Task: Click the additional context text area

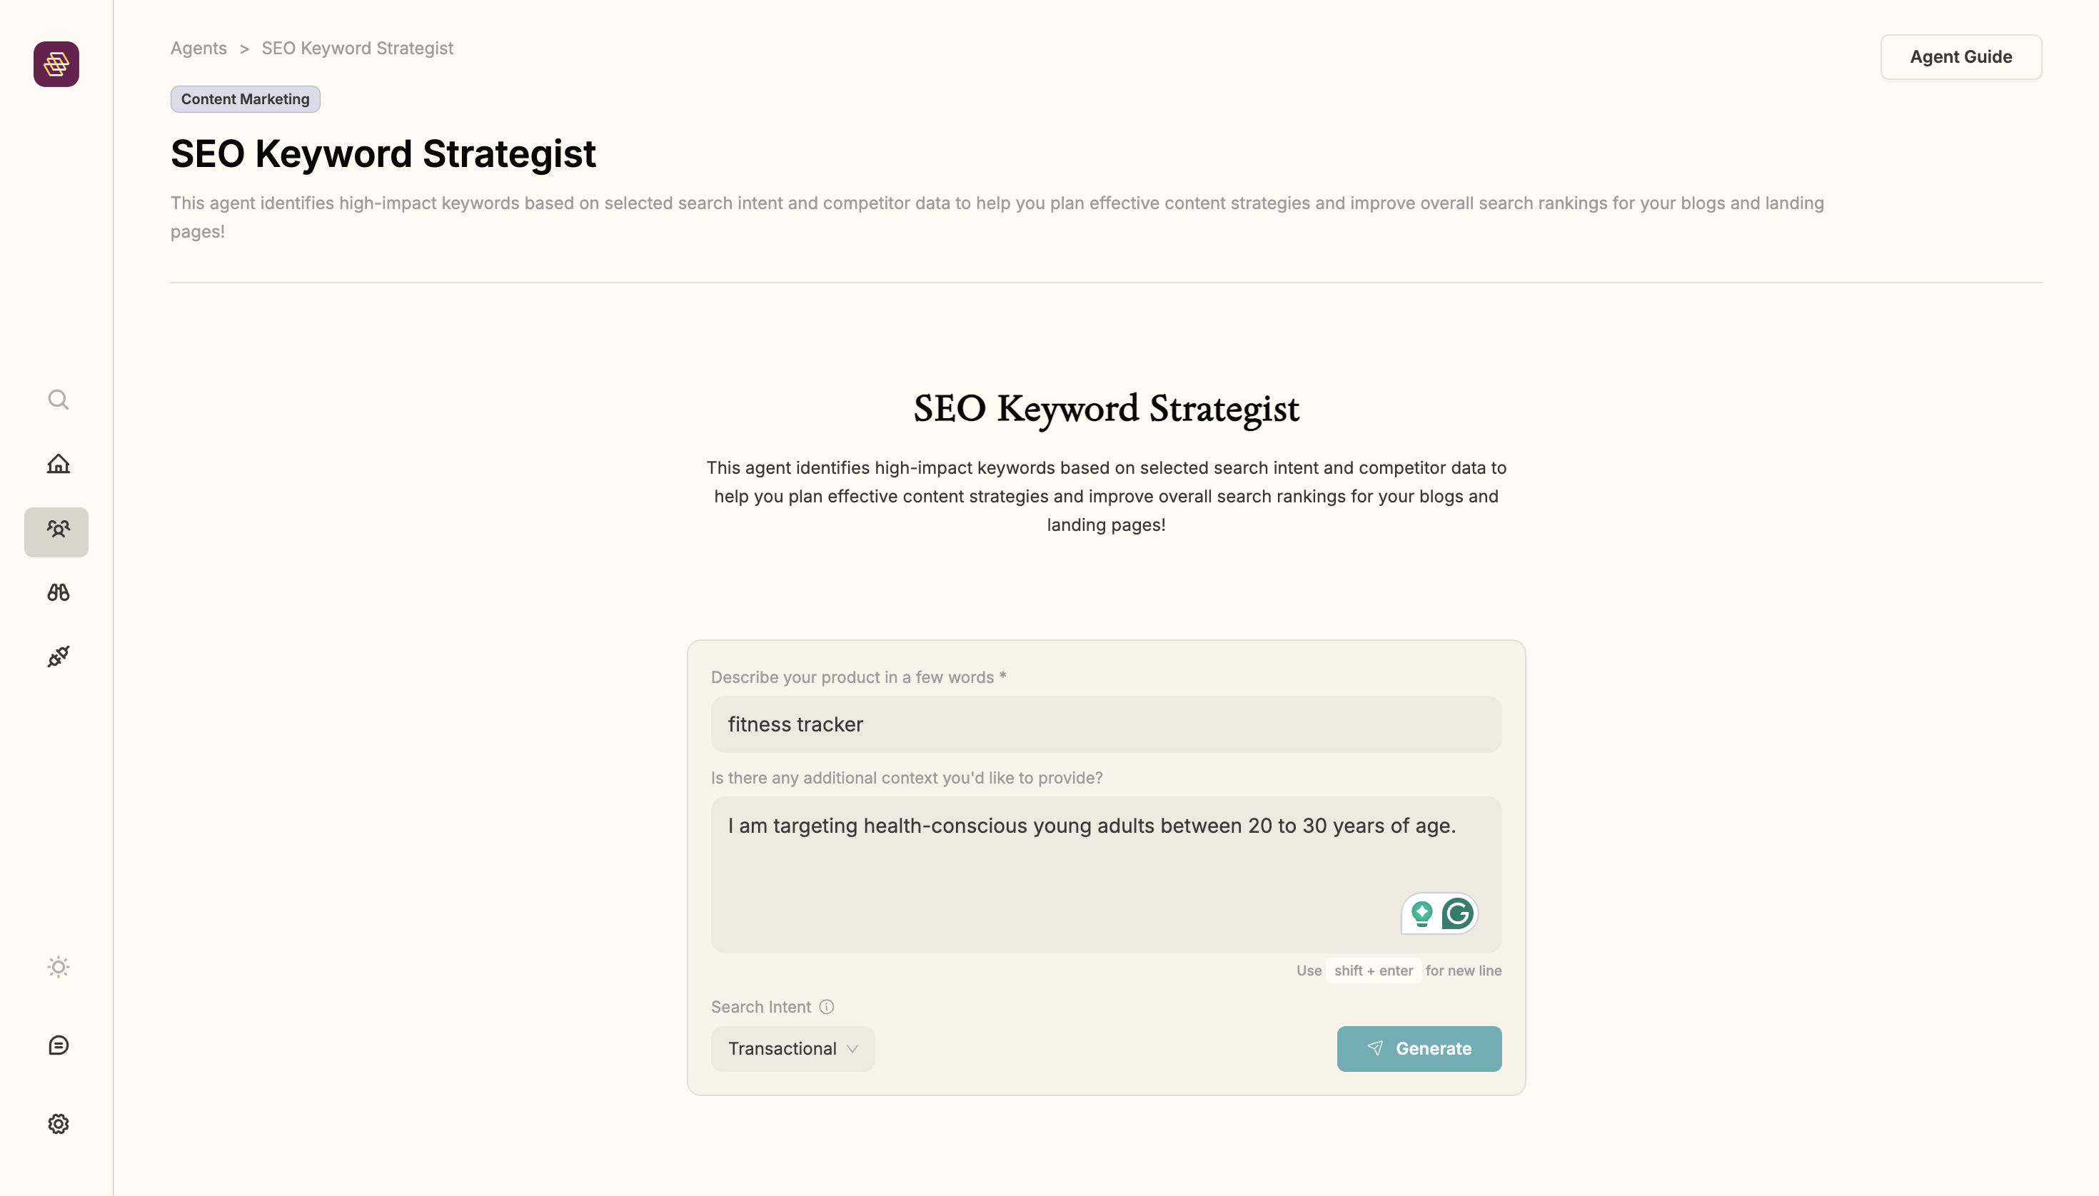Action: 1052,875
